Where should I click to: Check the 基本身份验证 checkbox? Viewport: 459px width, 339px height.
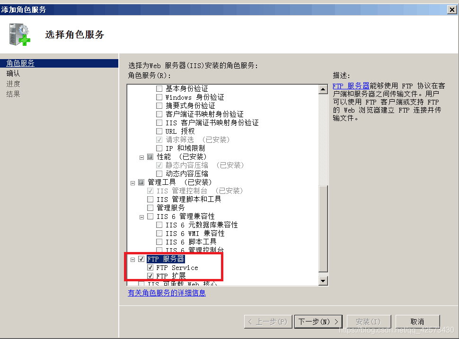click(x=159, y=88)
